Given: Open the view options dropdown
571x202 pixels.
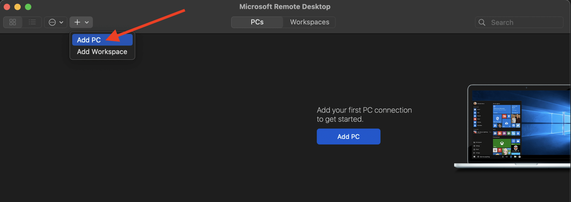Looking at the screenshot, I should tap(56, 22).
